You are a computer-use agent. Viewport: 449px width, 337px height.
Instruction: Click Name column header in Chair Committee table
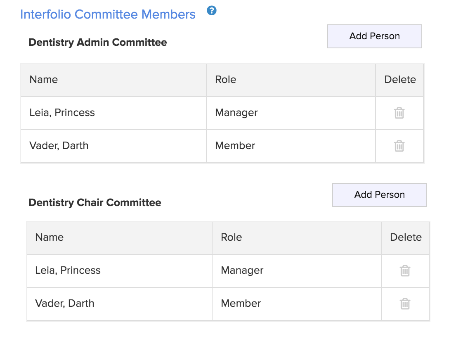click(x=50, y=237)
